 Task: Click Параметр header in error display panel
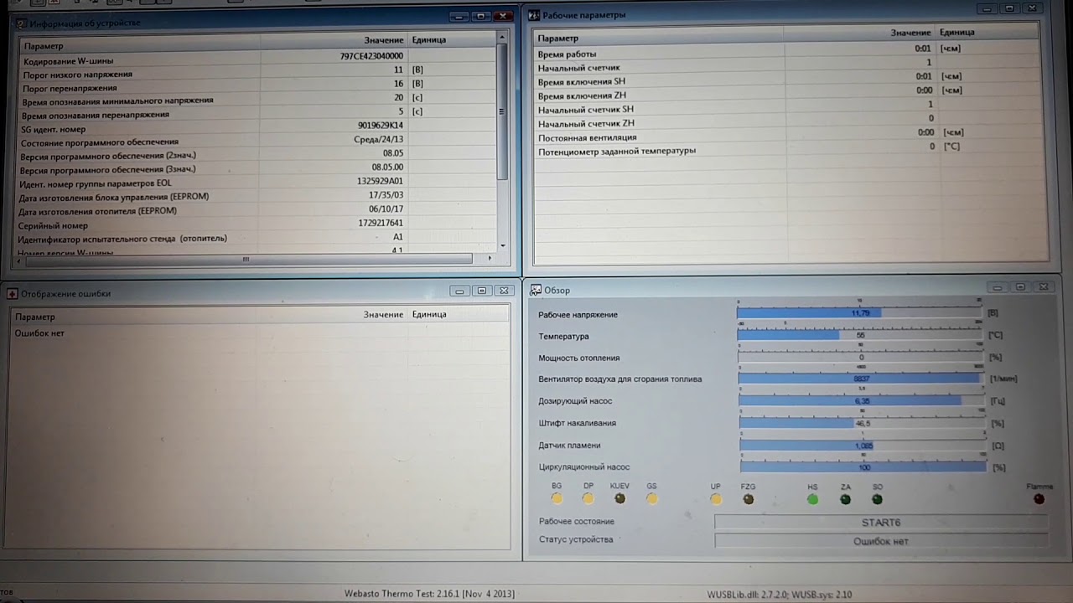(35, 317)
